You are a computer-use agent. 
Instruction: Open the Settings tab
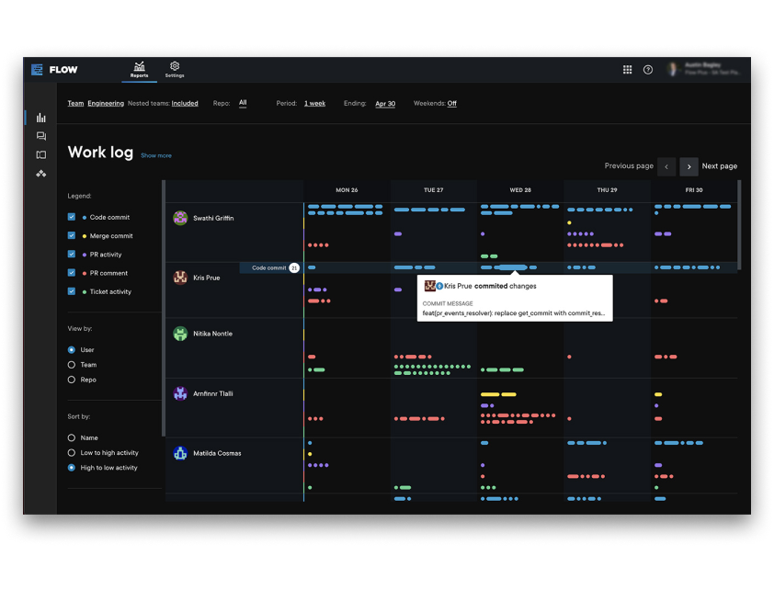click(175, 70)
